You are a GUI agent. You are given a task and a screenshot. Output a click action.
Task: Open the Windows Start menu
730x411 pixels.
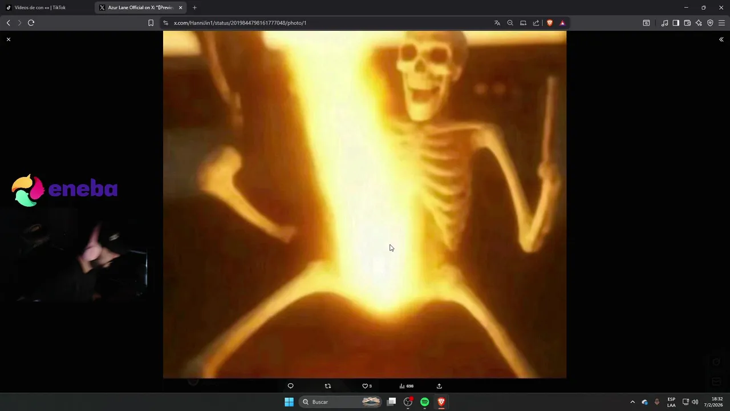pyautogui.click(x=289, y=402)
